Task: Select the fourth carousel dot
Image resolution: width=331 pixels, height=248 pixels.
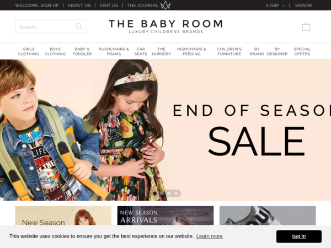Action: [x=176, y=193]
